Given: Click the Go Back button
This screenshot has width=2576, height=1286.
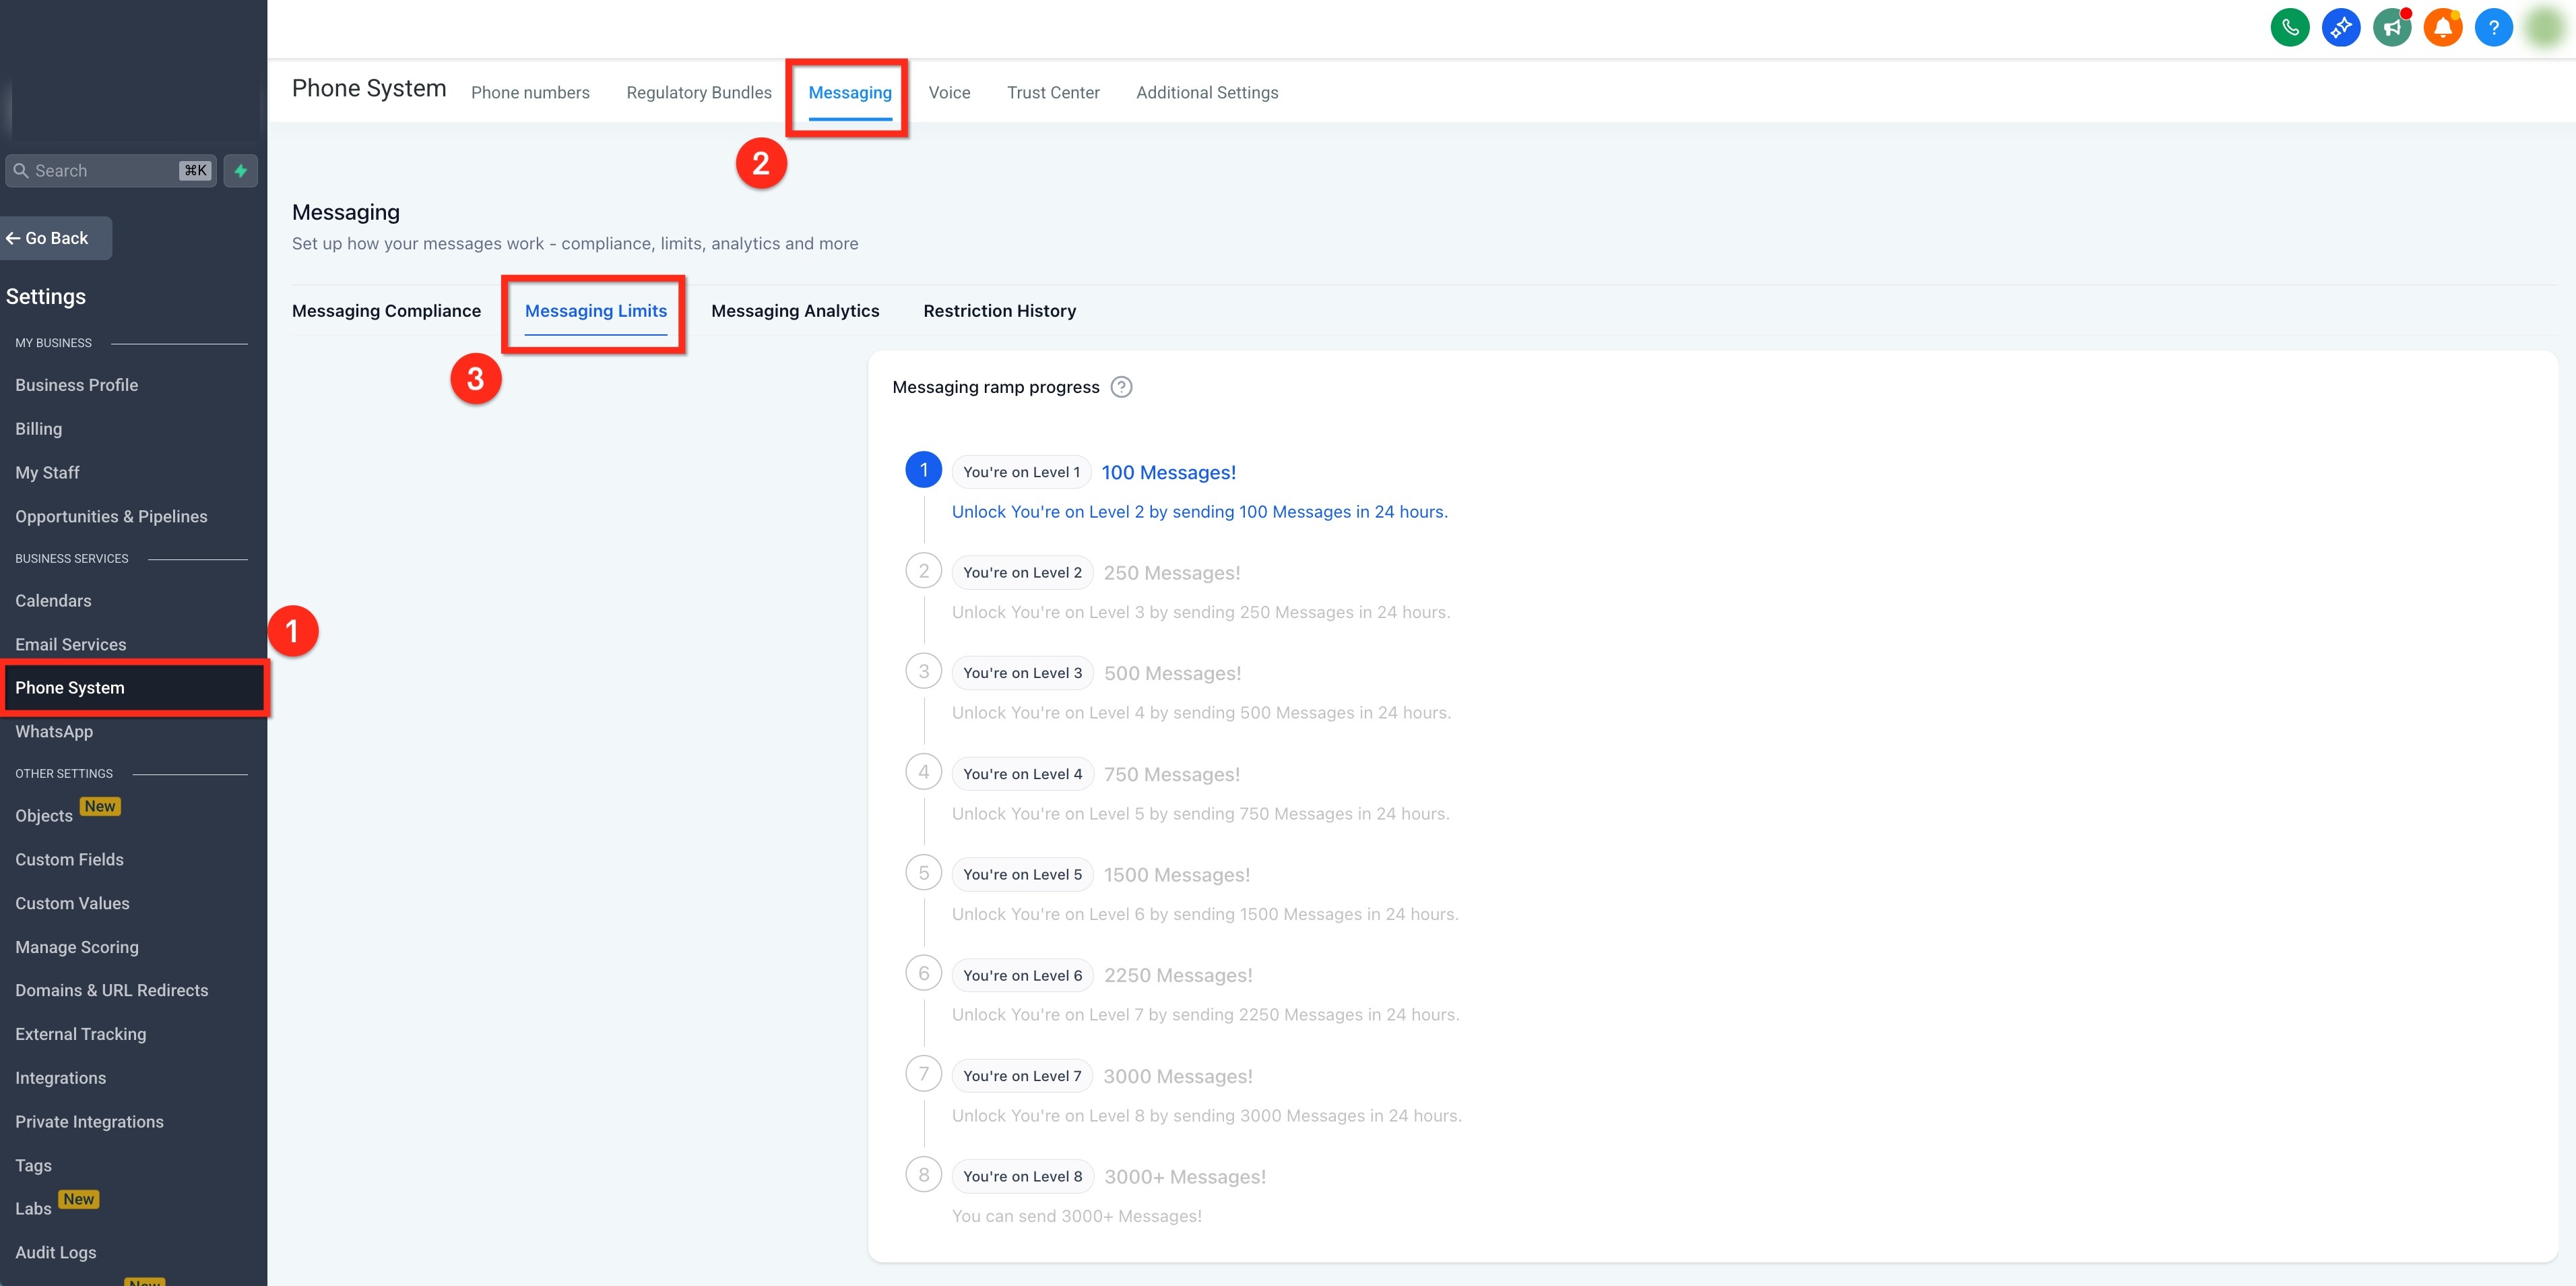Looking at the screenshot, I should tap(55, 238).
